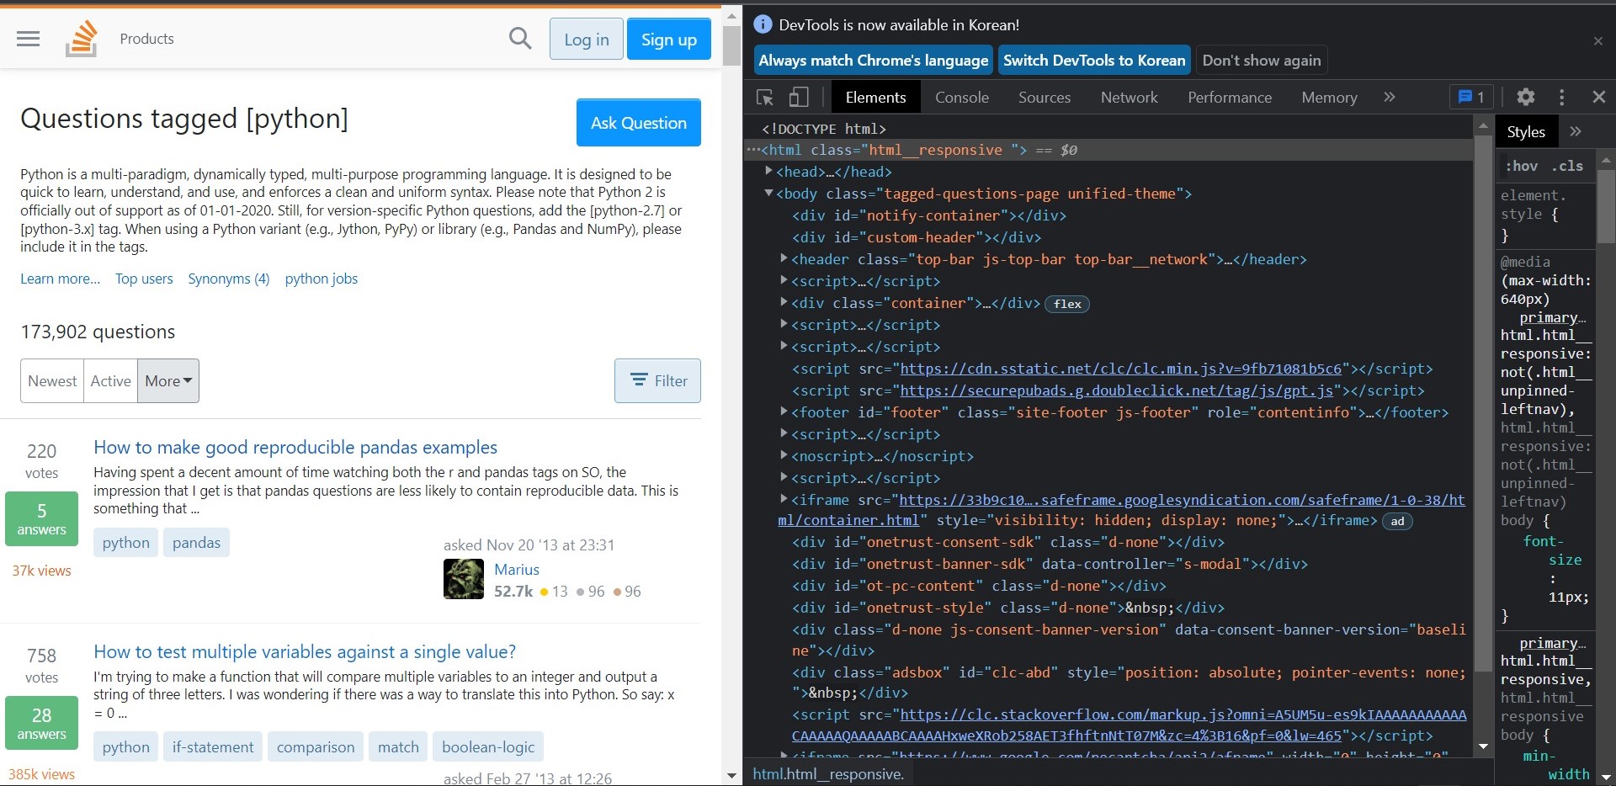Expand the safeframe iframe node
1616x786 pixels.
784,499
